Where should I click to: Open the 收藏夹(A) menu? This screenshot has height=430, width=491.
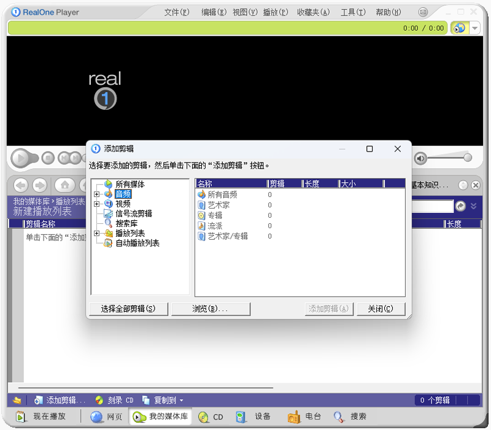314,12
